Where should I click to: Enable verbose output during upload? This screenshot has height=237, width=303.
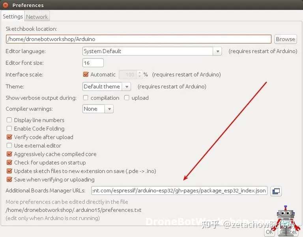point(127,98)
